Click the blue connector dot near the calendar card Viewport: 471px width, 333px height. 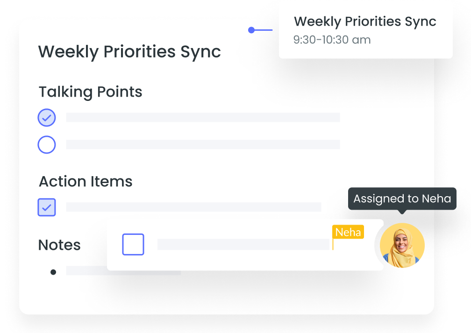(x=251, y=30)
